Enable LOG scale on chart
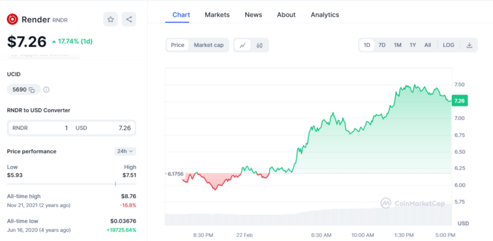493x241 pixels. [x=448, y=45]
